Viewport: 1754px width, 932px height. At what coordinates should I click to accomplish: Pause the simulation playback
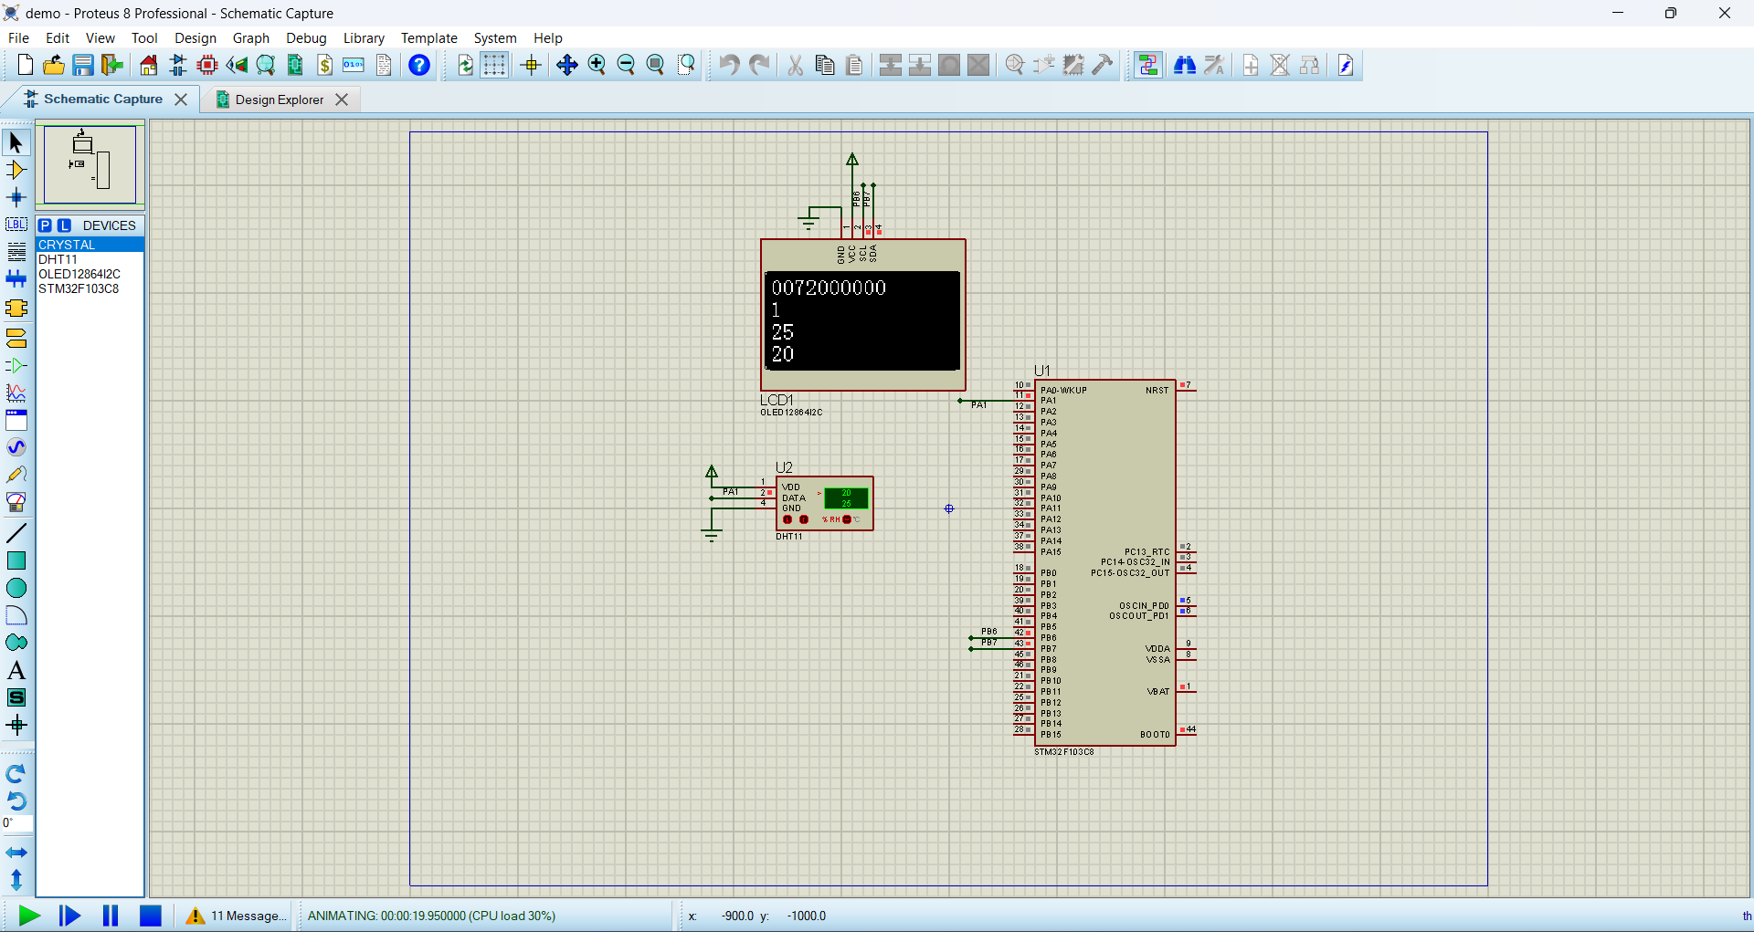110,916
